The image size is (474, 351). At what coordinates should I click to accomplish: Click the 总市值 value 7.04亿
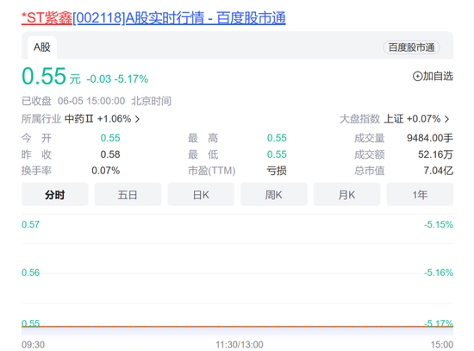(439, 171)
